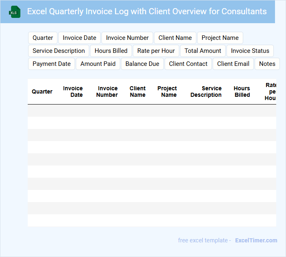
Task: Select the Invoice Number tag
Action: pyautogui.click(x=127, y=38)
